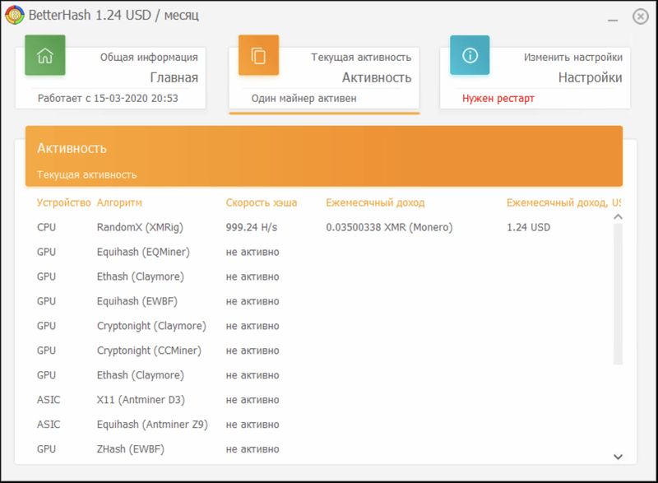Click the Алгоритм column header
This screenshot has width=658, height=483.
tap(119, 202)
